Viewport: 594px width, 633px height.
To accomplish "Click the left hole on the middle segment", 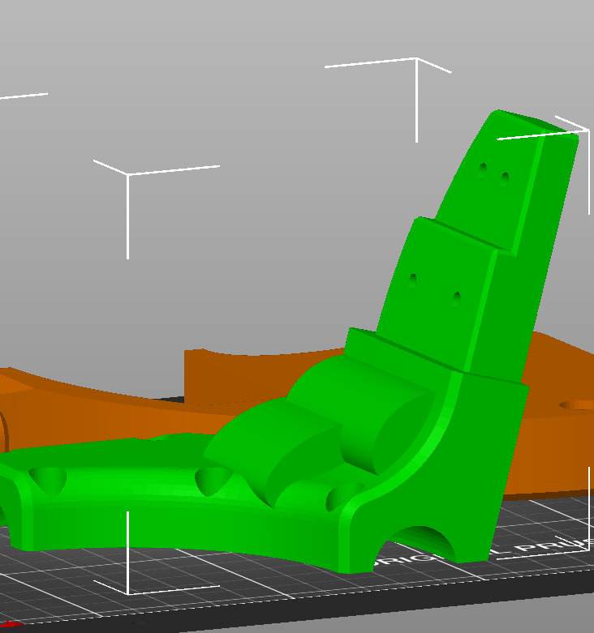I will click(x=412, y=282).
